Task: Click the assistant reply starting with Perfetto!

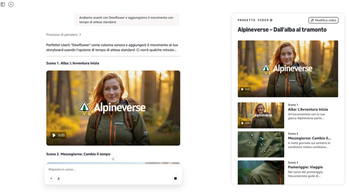Action: click(x=112, y=47)
